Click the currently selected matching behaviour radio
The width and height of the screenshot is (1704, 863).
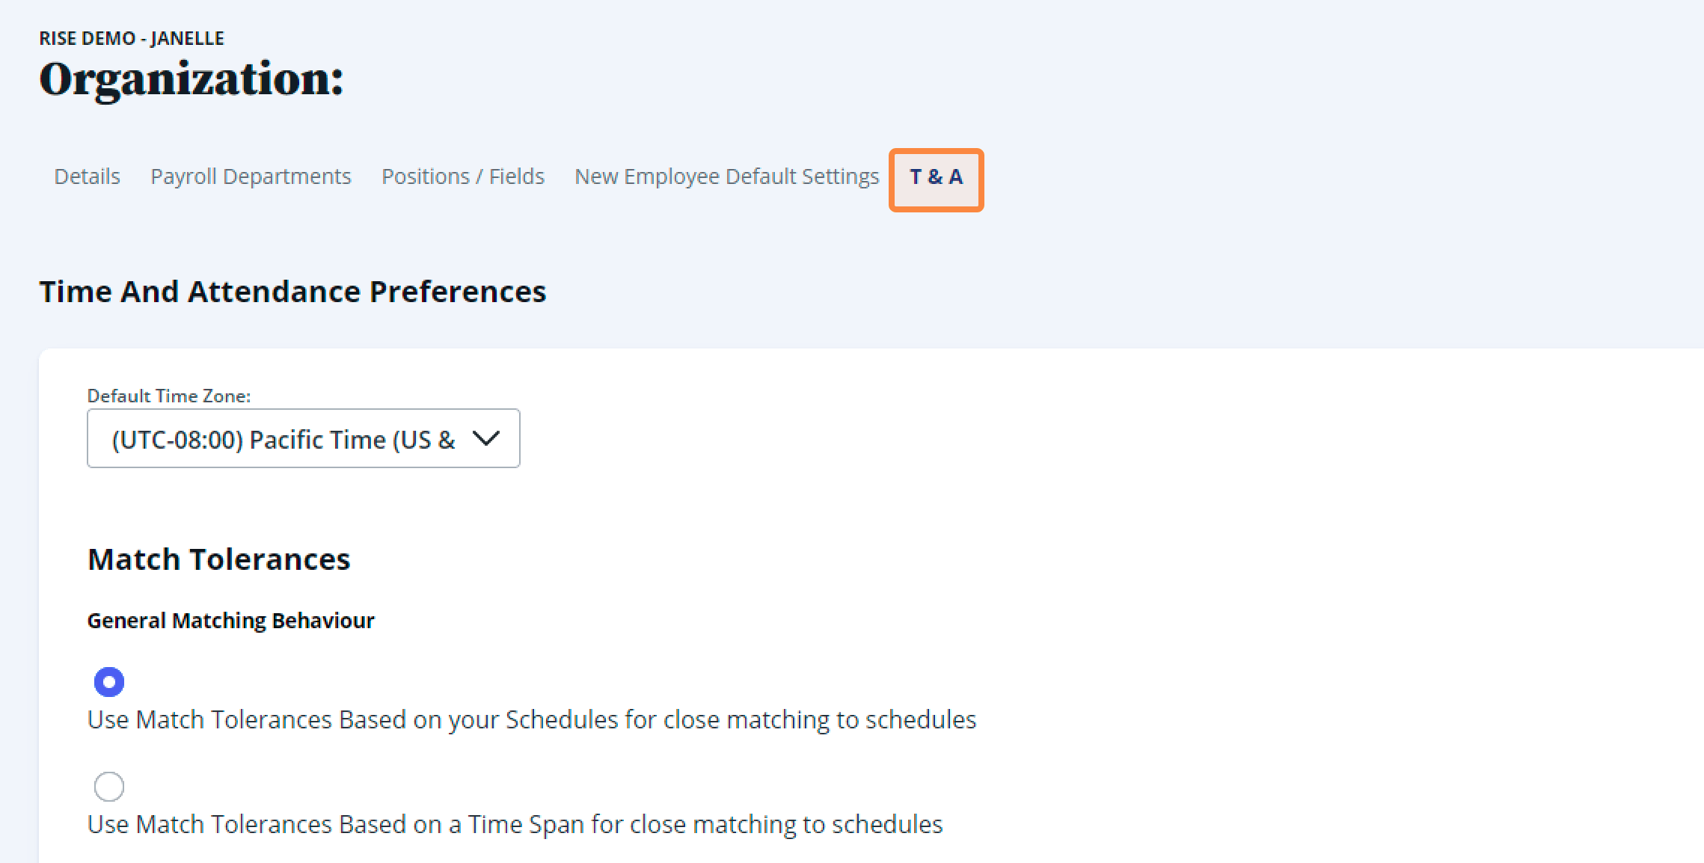pyautogui.click(x=109, y=681)
